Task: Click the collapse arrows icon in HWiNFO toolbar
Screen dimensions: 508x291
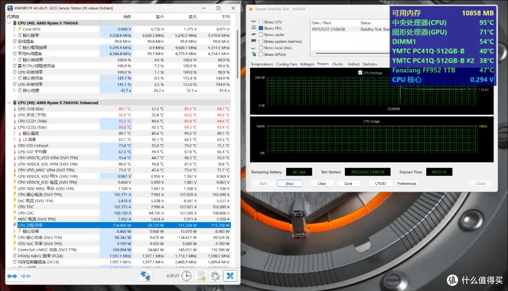Action: [25, 276]
